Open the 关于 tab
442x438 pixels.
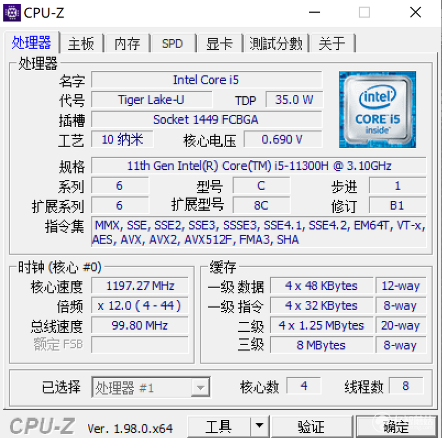(x=332, y=44)
